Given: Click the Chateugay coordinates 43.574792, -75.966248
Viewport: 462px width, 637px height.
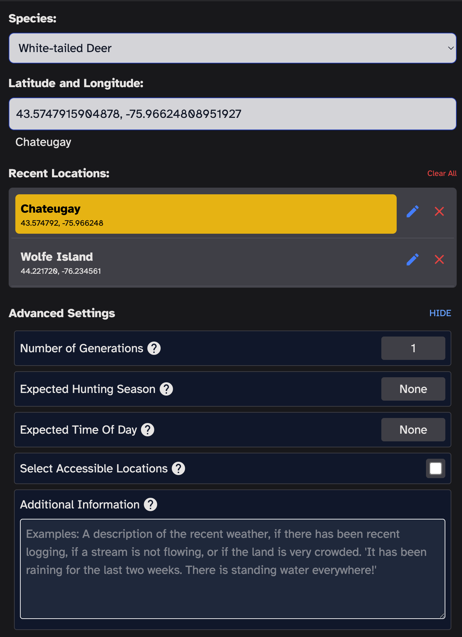Looking at the screenshot, I should 62,223.
